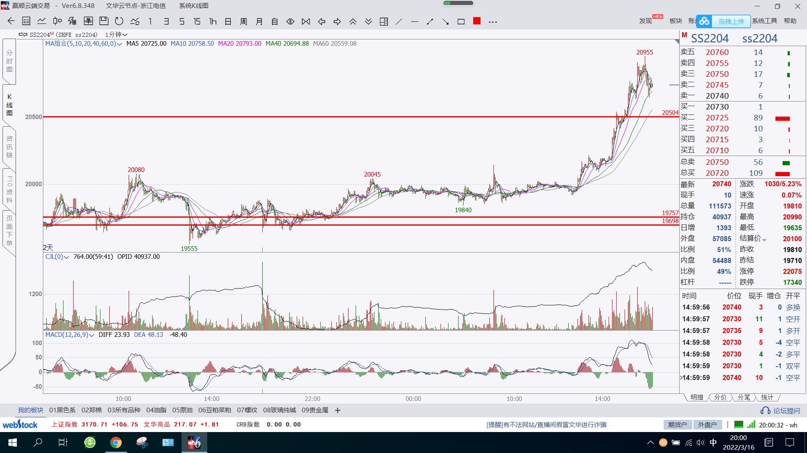Screen dimensions: 807x453
Task: Switch to F10资料 side tab
Action: [9, 189]
